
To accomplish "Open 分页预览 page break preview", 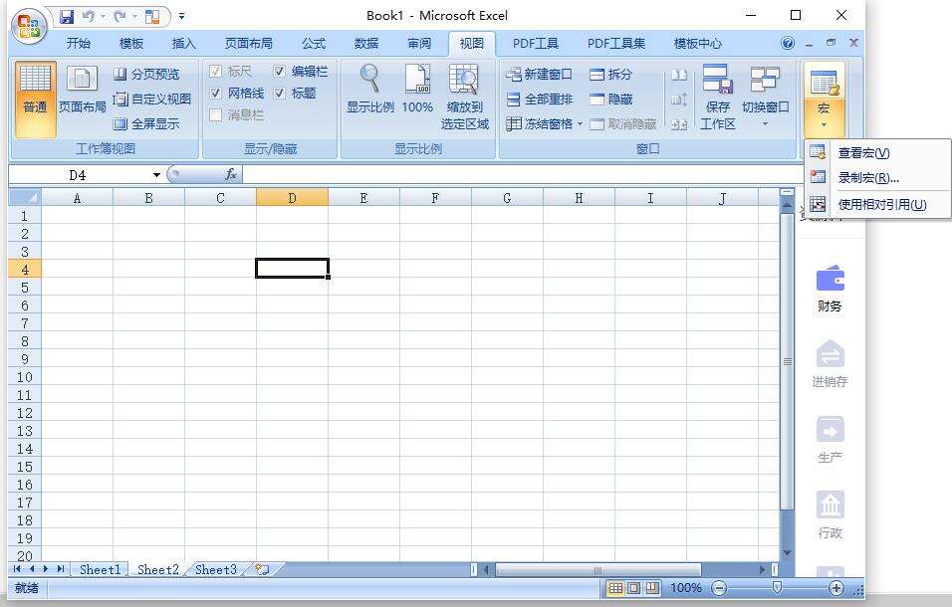I will point(147,74).
